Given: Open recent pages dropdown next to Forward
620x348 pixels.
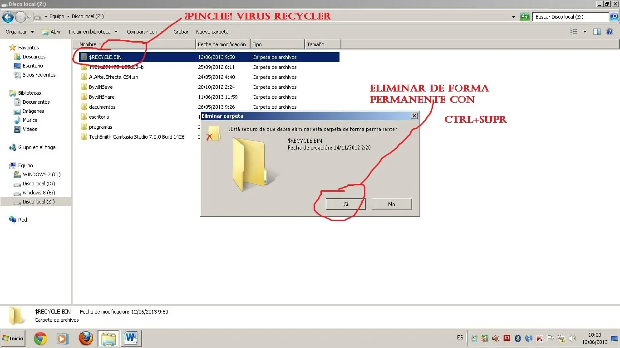Looking at the screenshot, I should [x=29, y=17].
